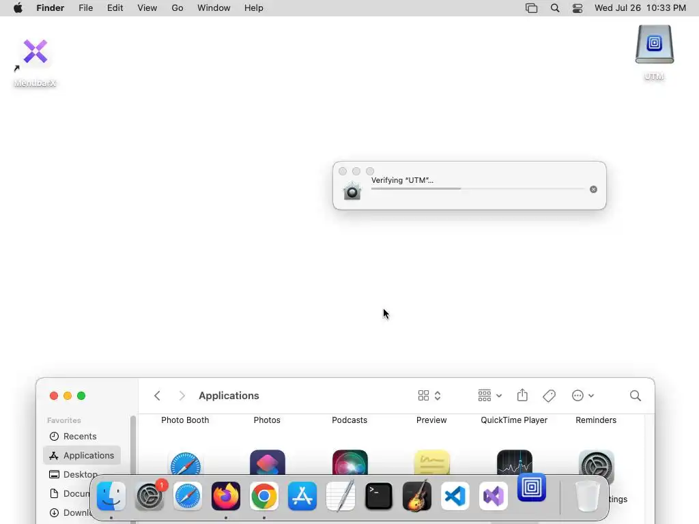Click the verifying UTM progress bar

[477, 189]
